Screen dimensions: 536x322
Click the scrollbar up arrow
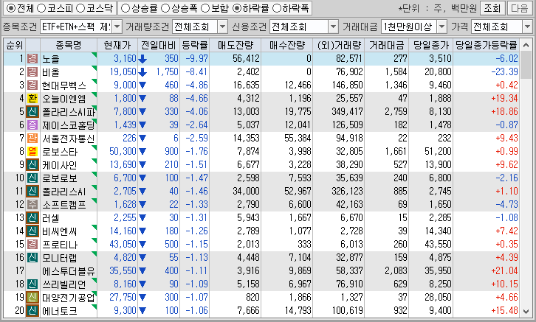tap(526, 45)
